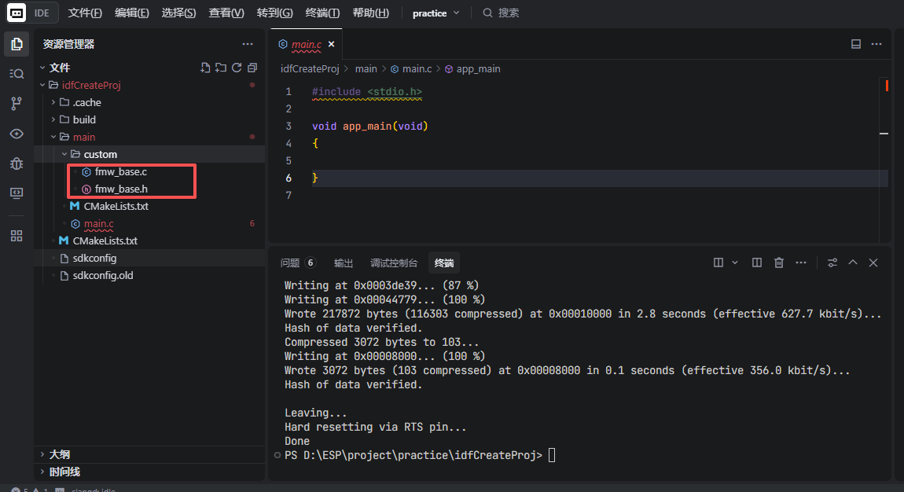Screen dimensions: 904x492
Task: Expand the .cache folder
Action: tap(53, 102)
